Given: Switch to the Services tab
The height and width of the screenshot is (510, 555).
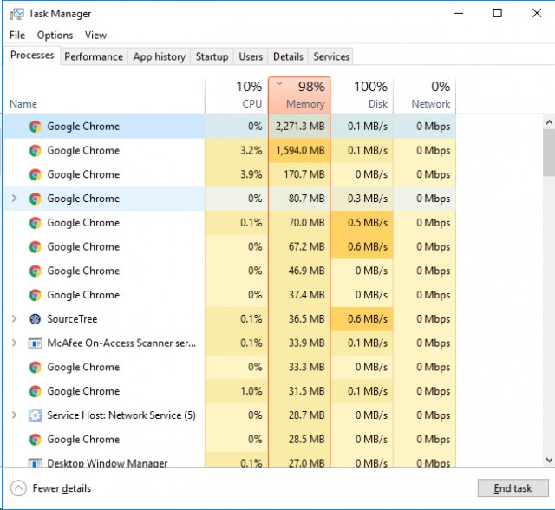Looking at the screenshot, I should (x=331, y=56).
